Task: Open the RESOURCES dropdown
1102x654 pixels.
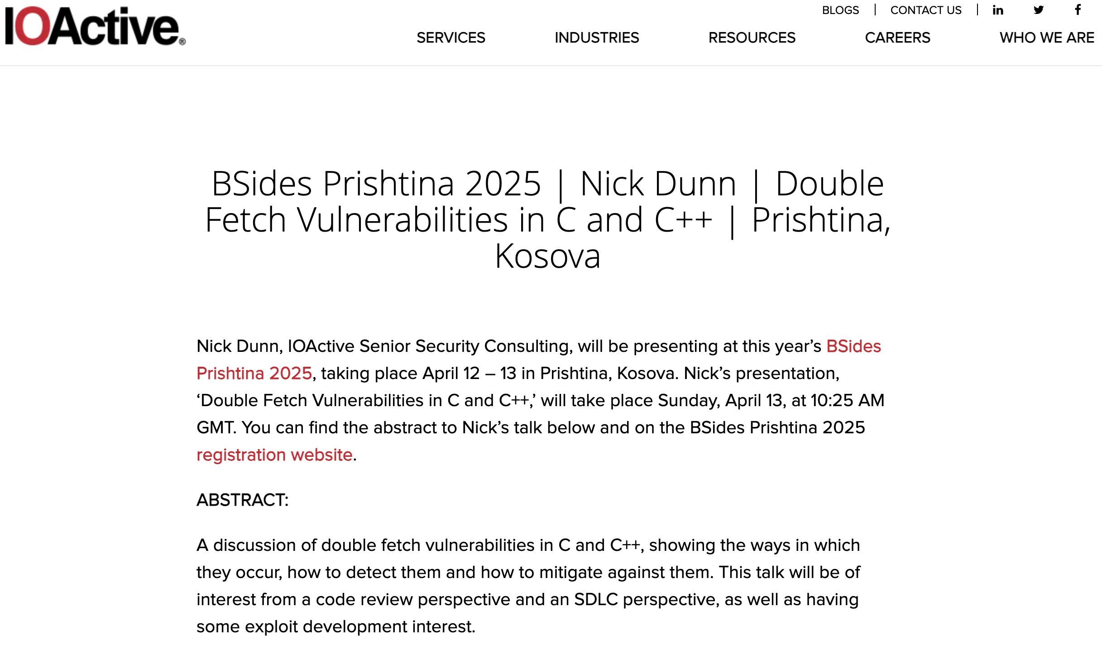Action: pos(752,38)
